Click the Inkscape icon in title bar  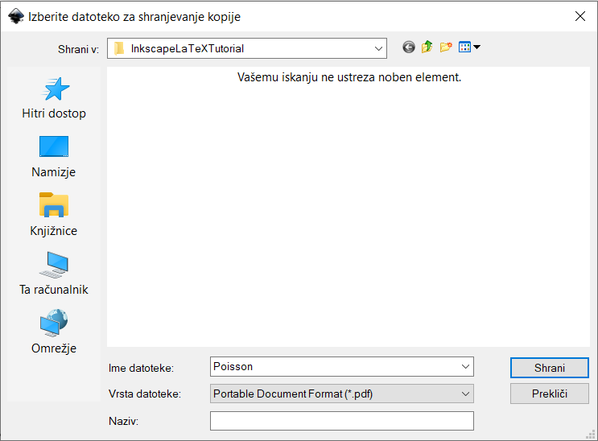tap(15, 16)
